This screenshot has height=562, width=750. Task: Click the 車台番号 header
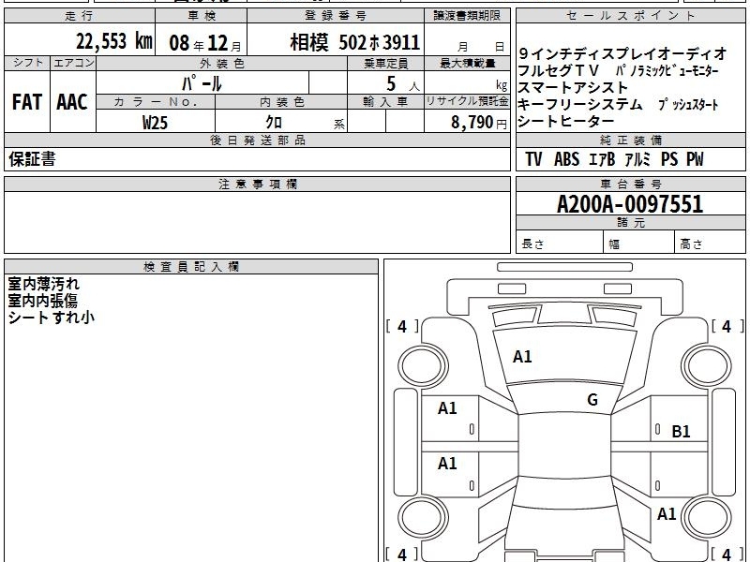(x=631, y=184)
